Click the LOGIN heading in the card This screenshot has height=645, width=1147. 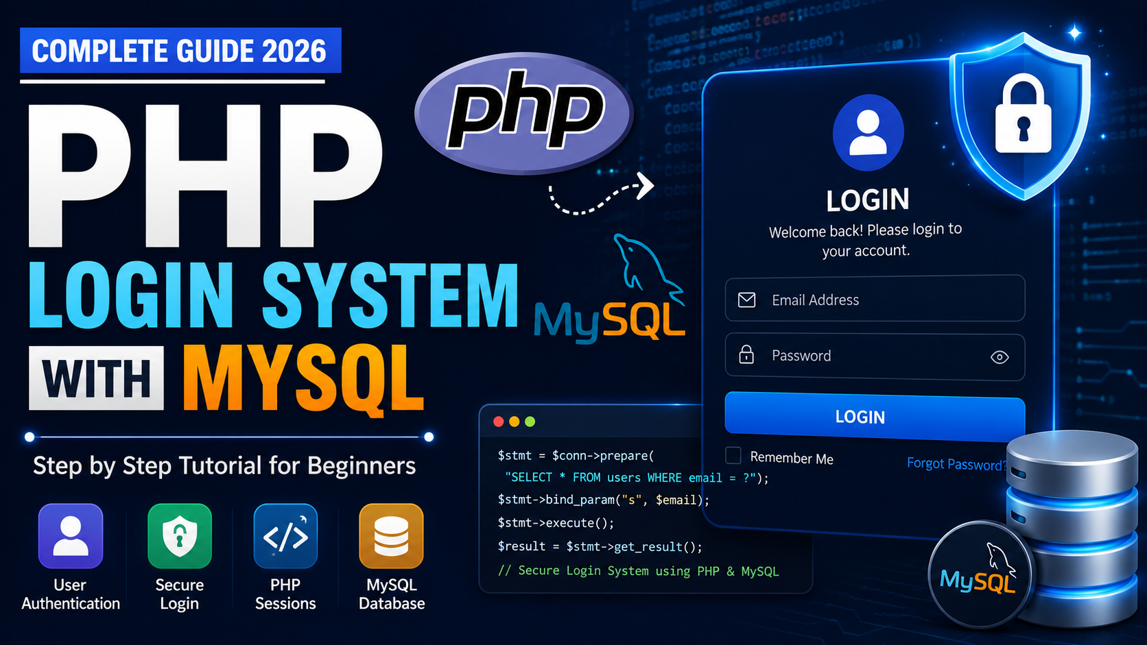868,200
